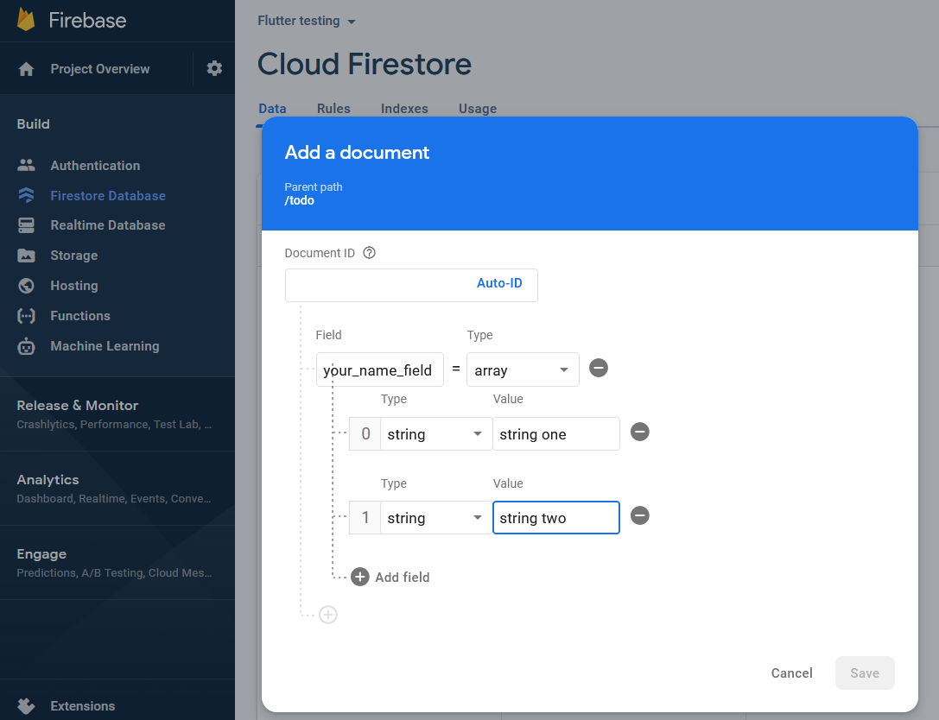Open project settings gear icon
This screenshot has height=720, width=939.
point(214,68)
